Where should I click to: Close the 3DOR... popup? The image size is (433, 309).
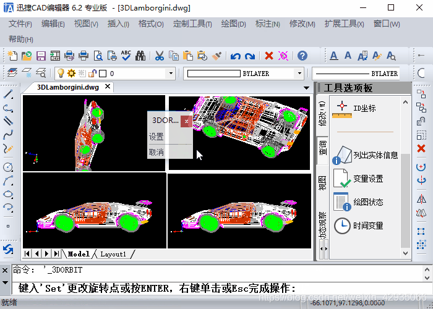tap(186, 121)
